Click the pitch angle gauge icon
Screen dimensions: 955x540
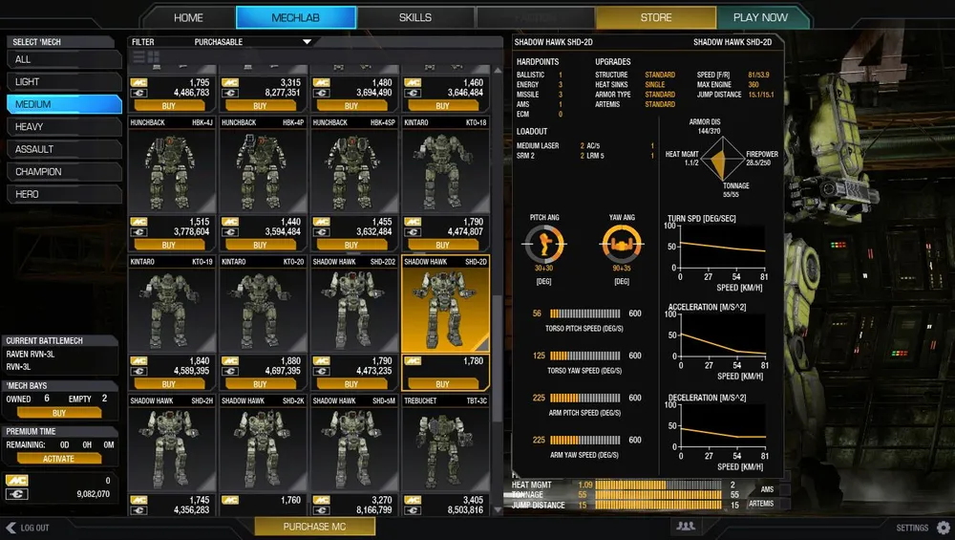(544, 243)
